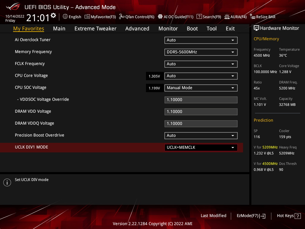The height and width of the screenshot is (229, 305).
Task: Select the Memory Frequency row label
Action: [33, 52]
